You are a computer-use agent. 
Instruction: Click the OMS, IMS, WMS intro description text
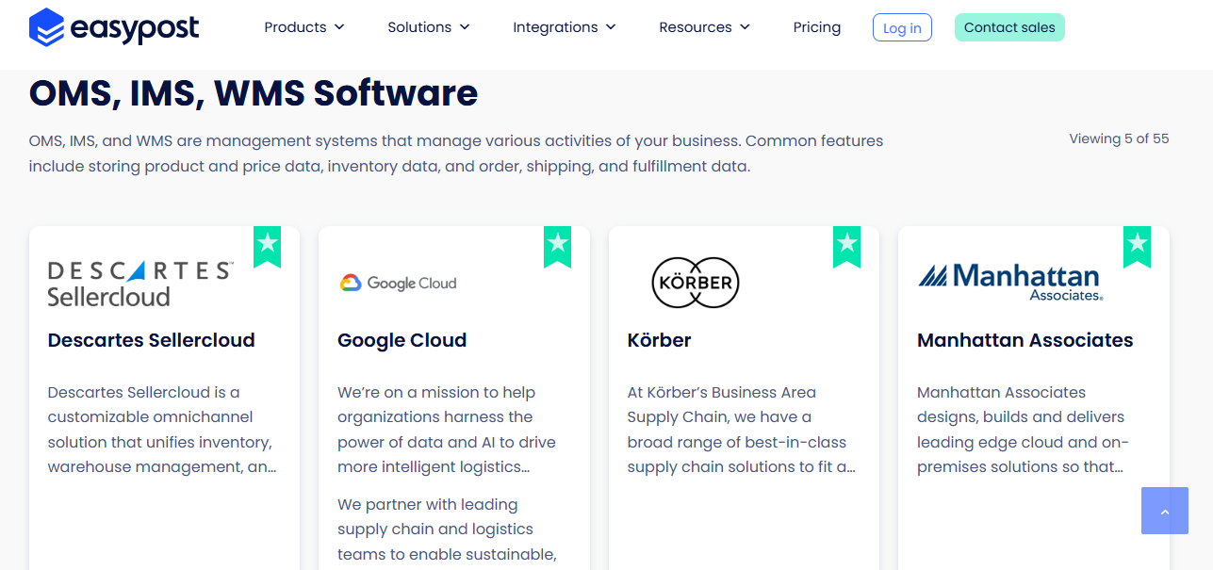(456, 154)
